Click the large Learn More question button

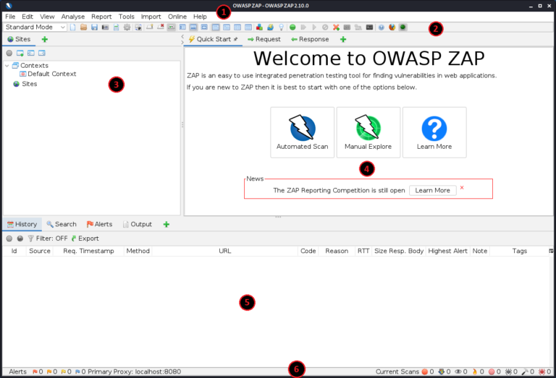click(434, 132)
